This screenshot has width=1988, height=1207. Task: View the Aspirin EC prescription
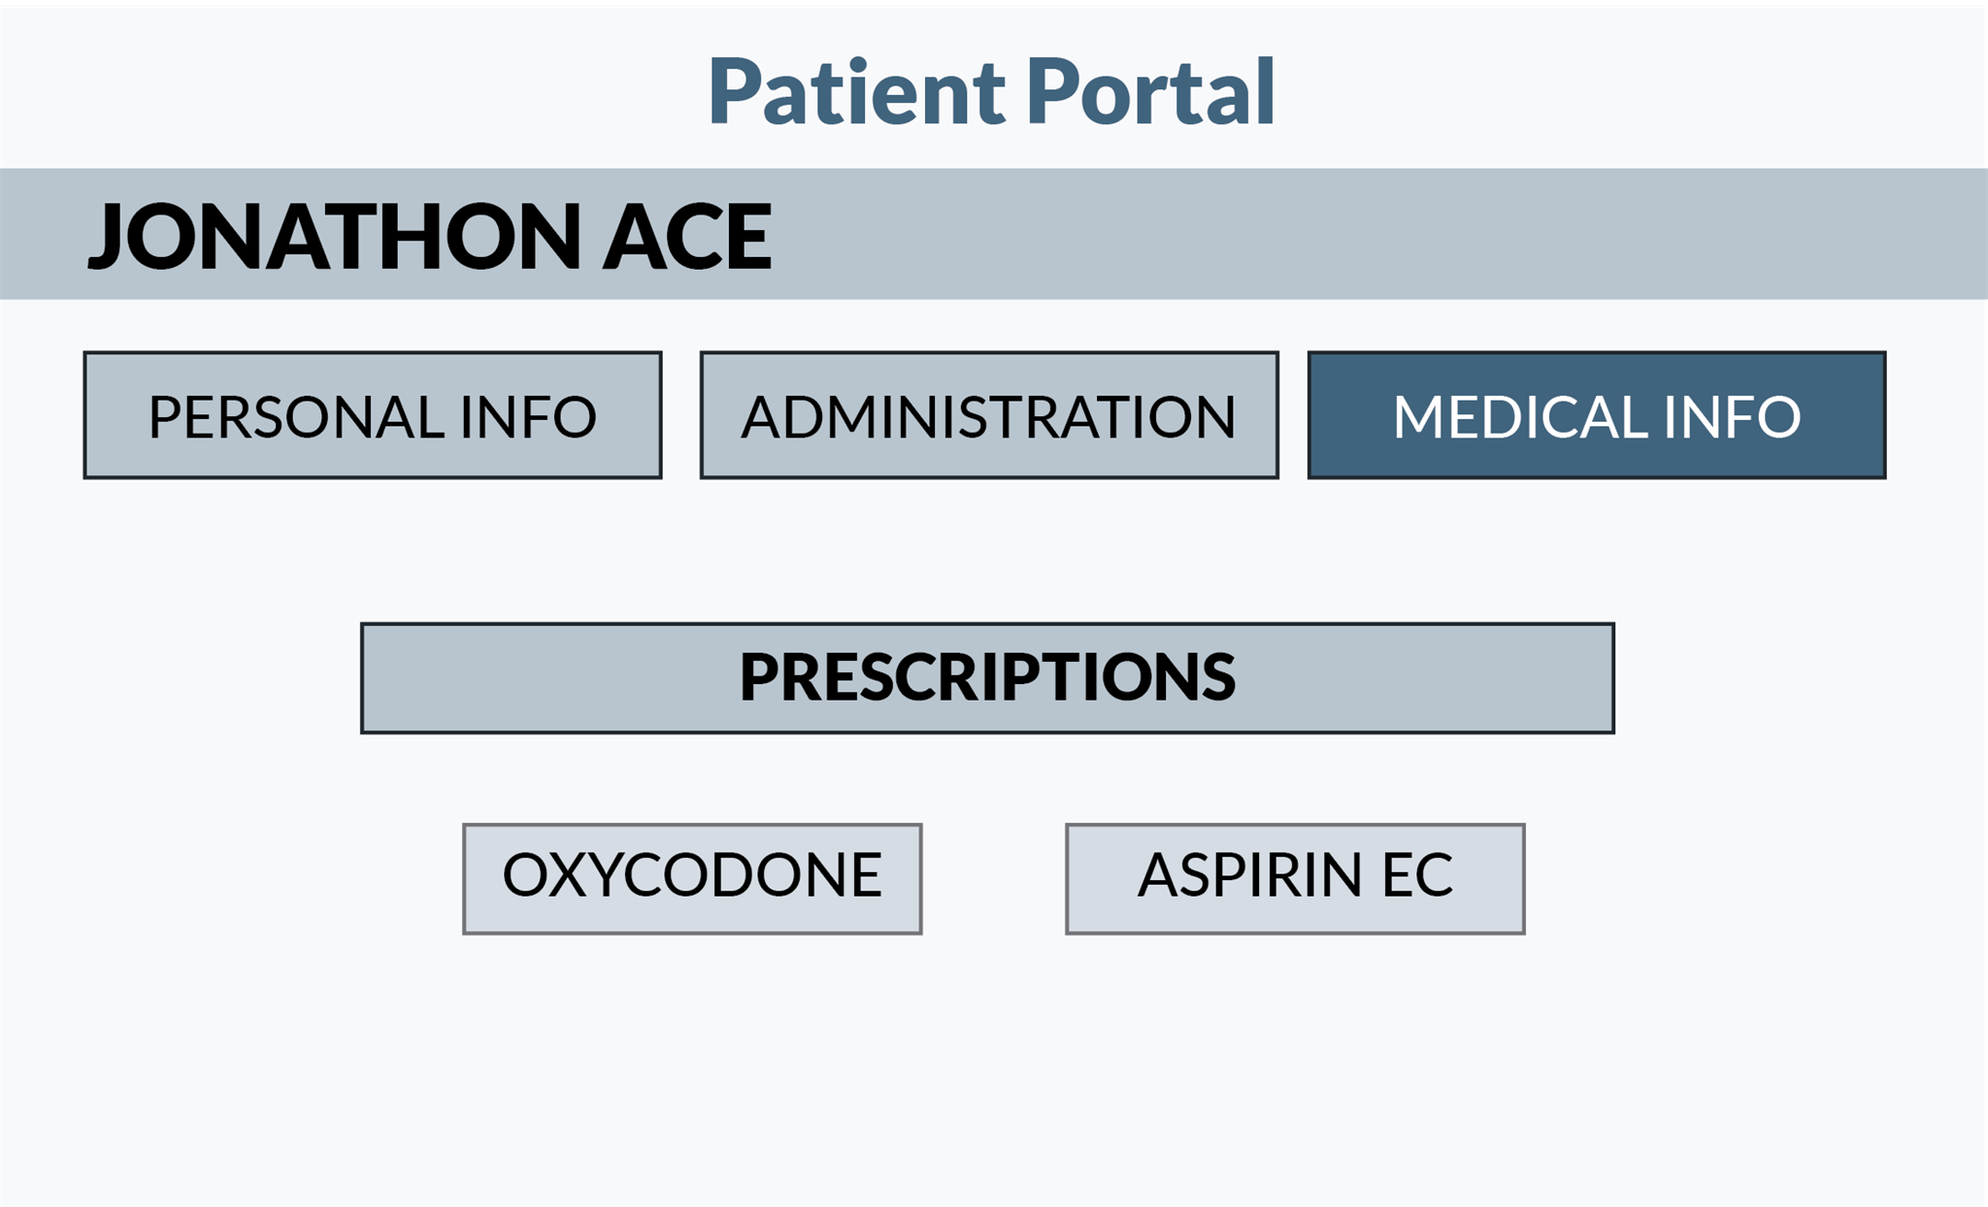coord(1295,878)
